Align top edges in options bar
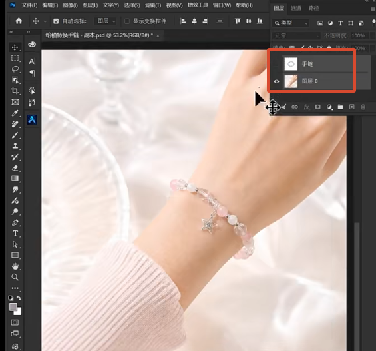 click(238, 21)
